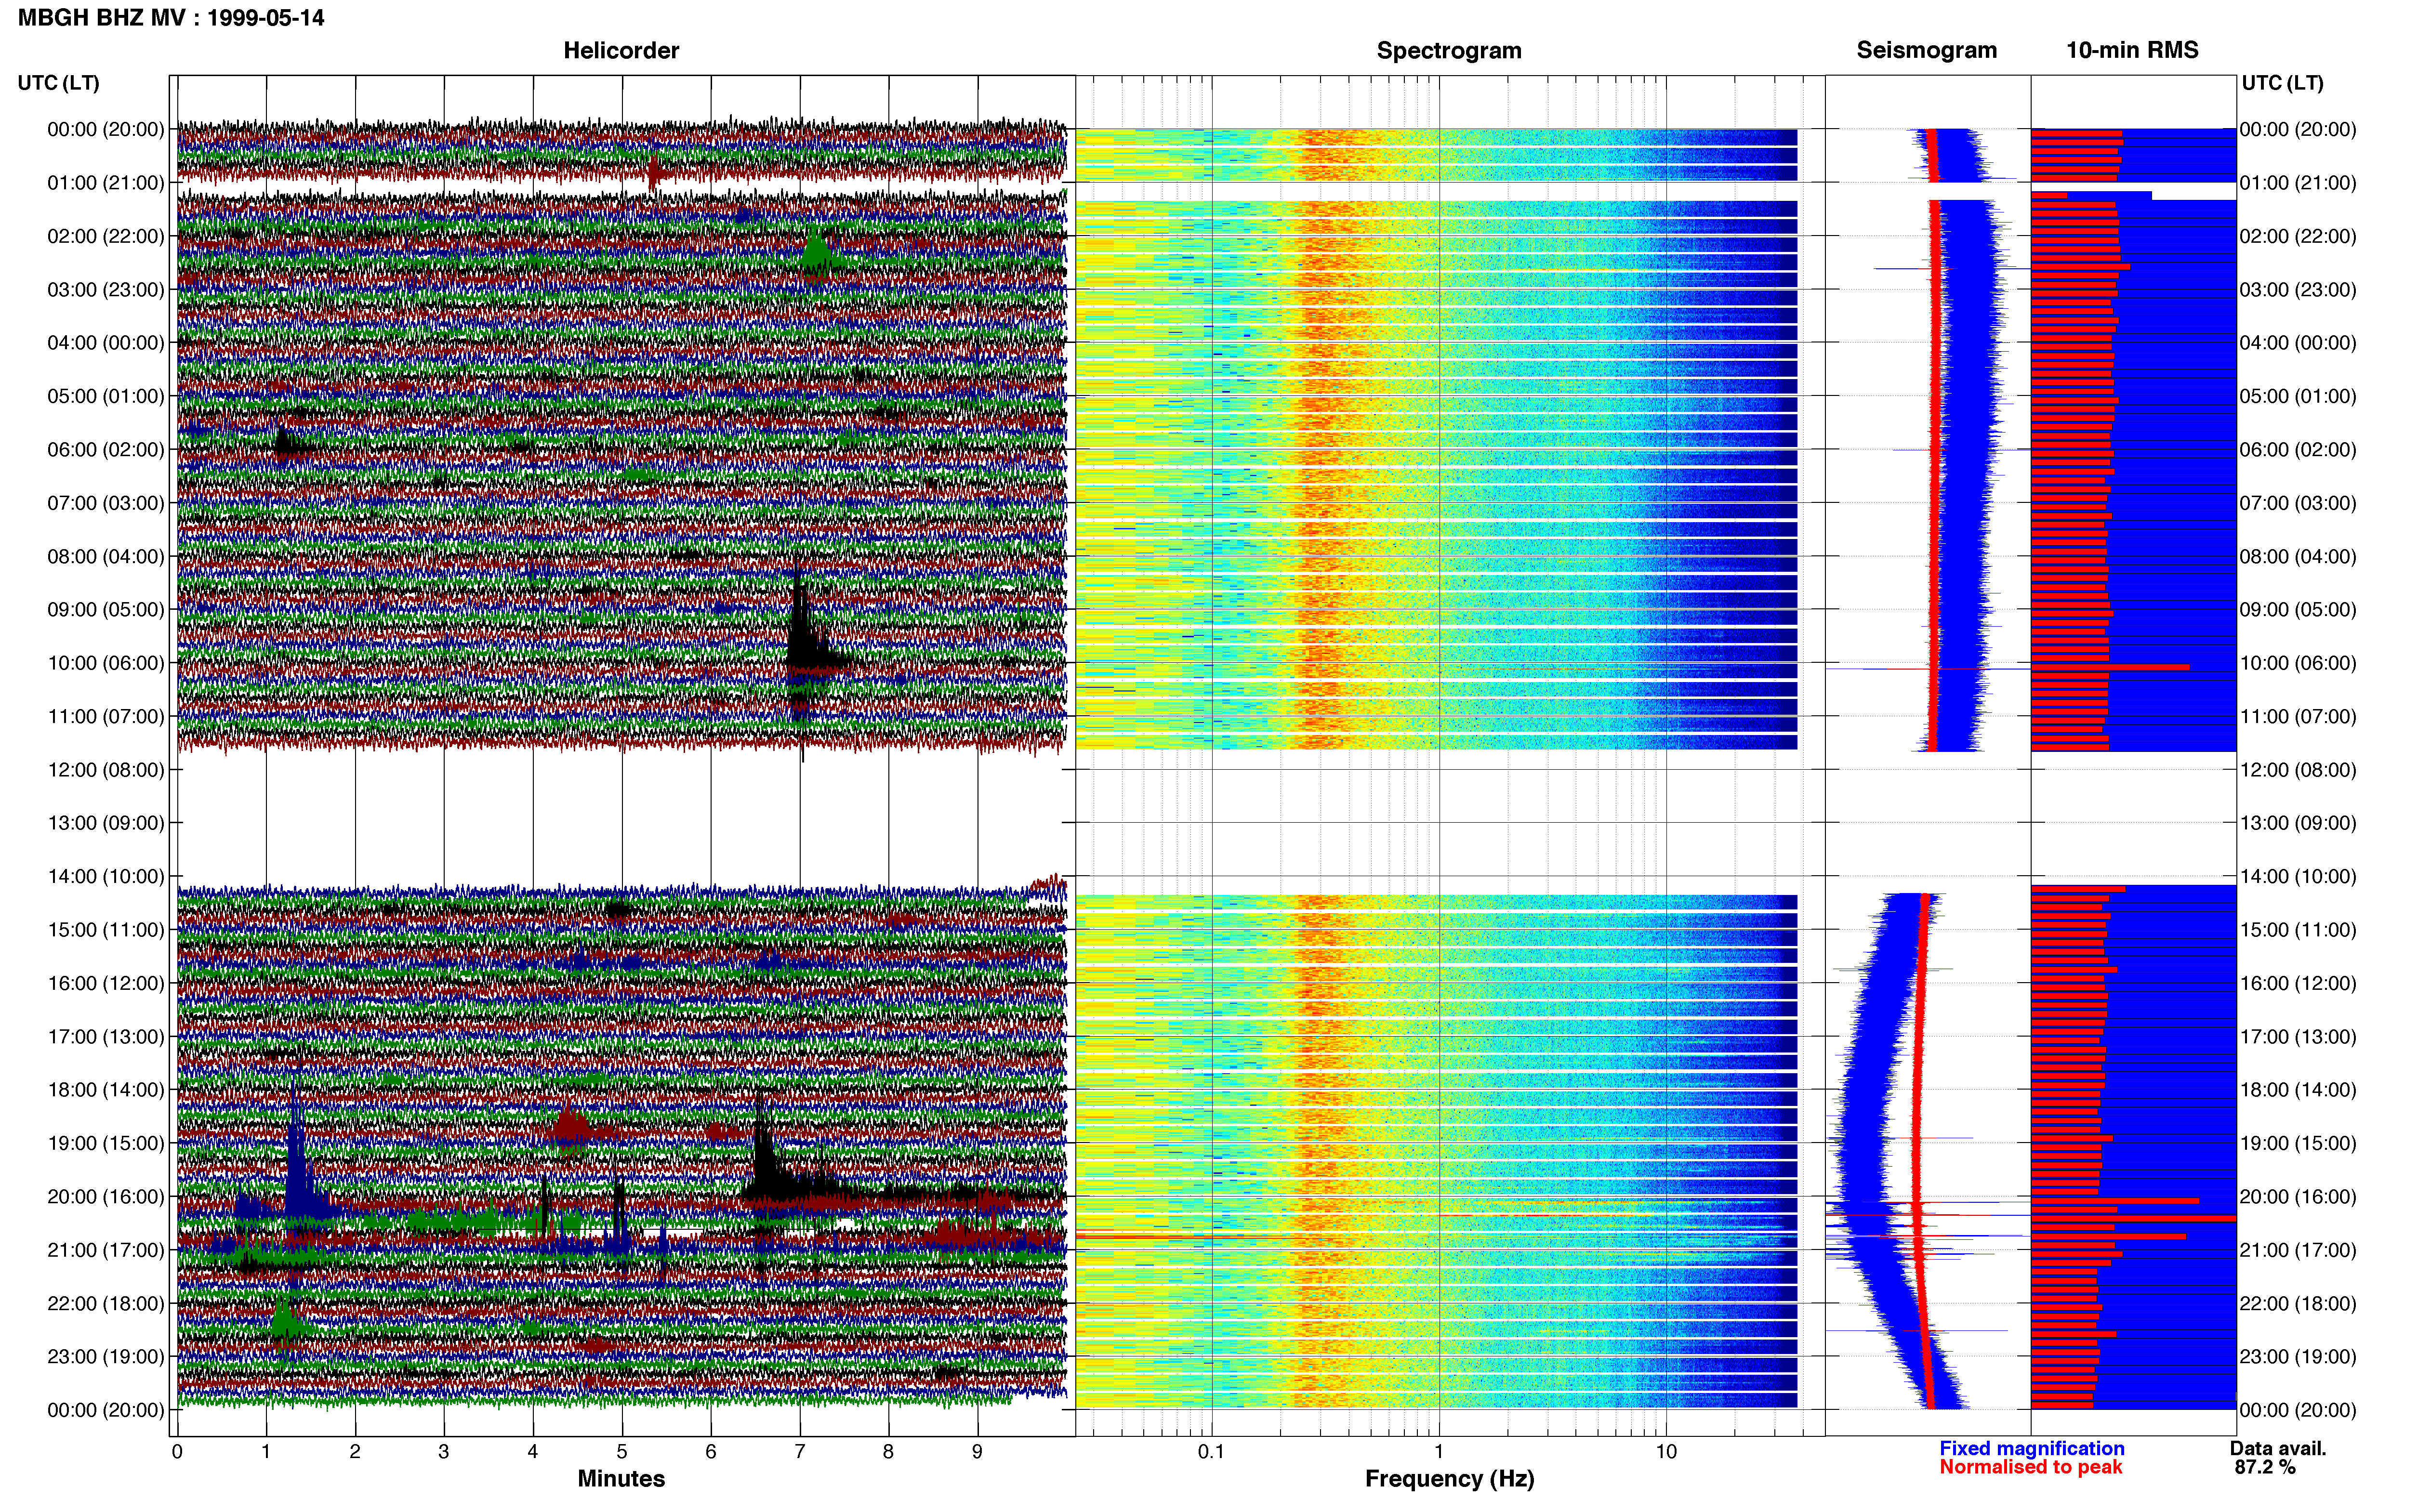Select the "10" frequency axis tick label

[1666, 1452]
